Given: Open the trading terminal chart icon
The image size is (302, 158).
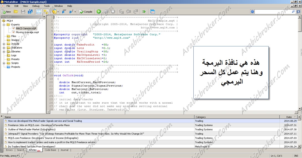Looking at the screenshot, I should [153, 12].
